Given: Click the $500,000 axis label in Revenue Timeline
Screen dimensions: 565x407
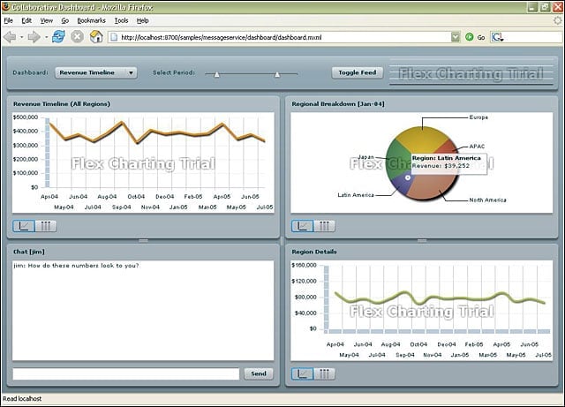Looking at the screenshot, I should [x=26, y=117].
